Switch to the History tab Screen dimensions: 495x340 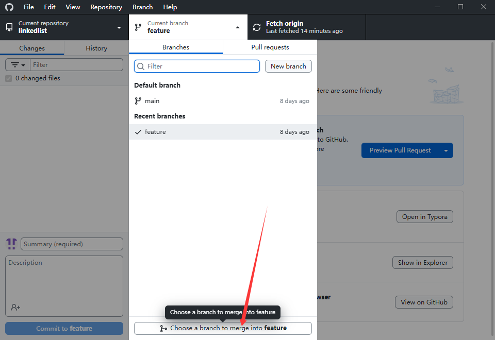point(96,48)
